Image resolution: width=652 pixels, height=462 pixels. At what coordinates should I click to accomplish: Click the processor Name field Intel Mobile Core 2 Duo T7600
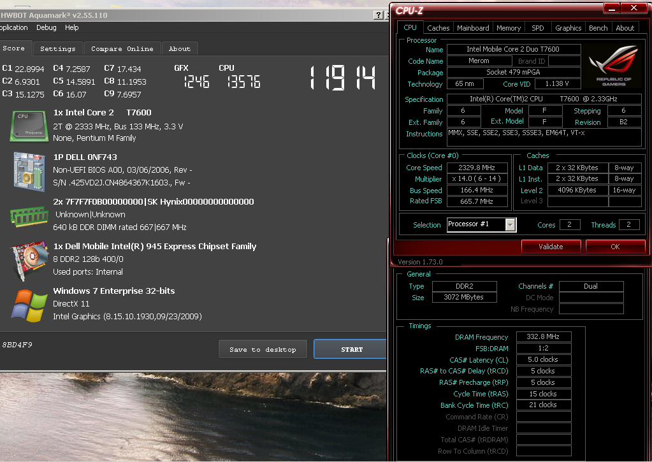coord(513,49)
